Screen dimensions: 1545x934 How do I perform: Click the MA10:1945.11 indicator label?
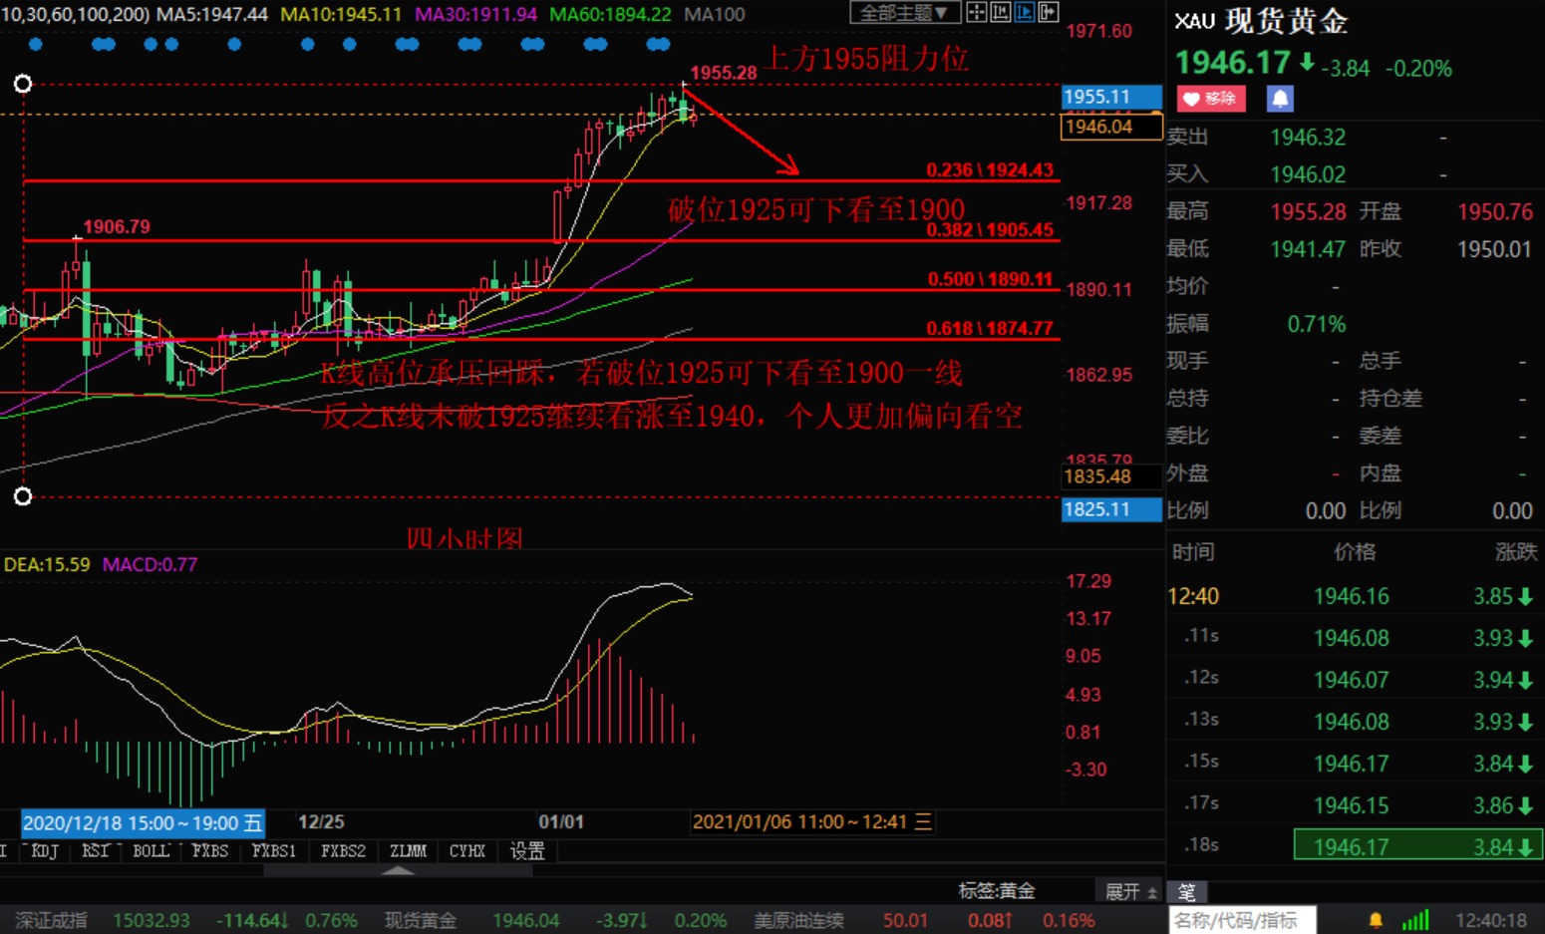point(341,14)
